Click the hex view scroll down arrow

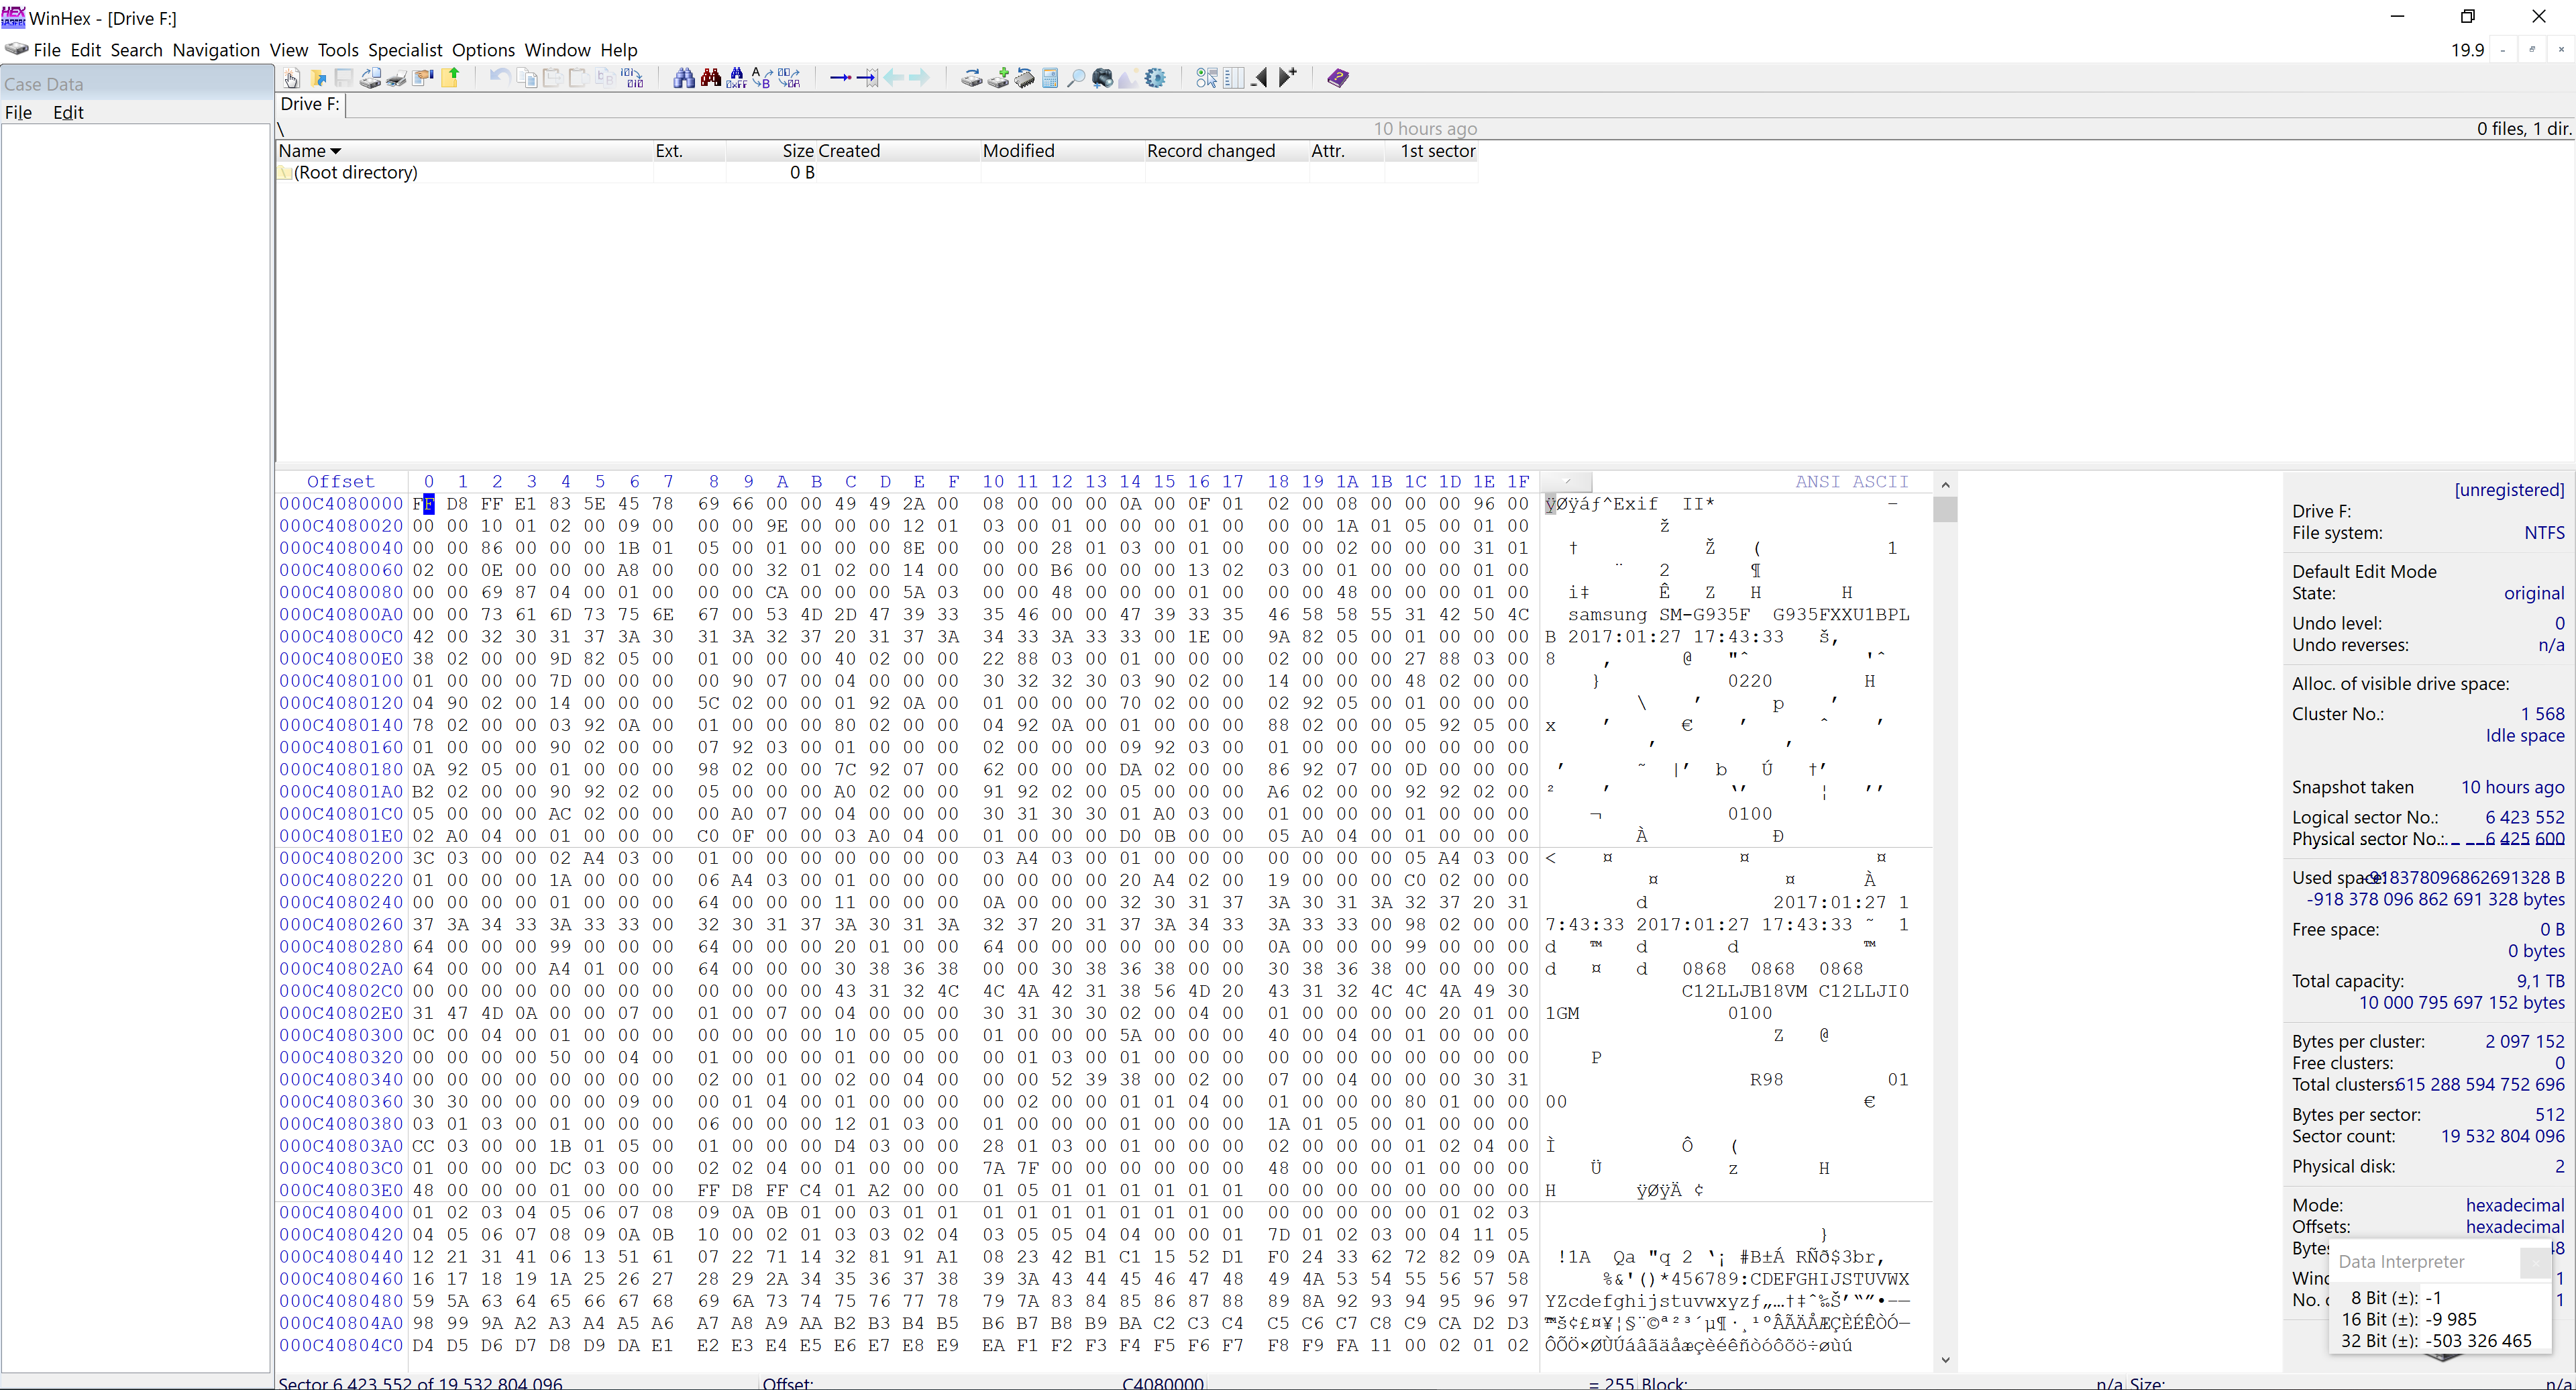1945,1359
